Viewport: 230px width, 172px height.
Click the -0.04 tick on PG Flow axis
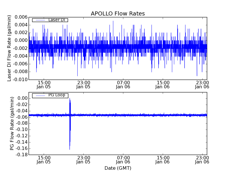pos(22,111)
